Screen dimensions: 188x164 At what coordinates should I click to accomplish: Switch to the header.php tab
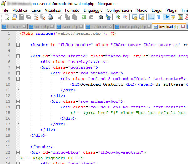click(99, 27)
